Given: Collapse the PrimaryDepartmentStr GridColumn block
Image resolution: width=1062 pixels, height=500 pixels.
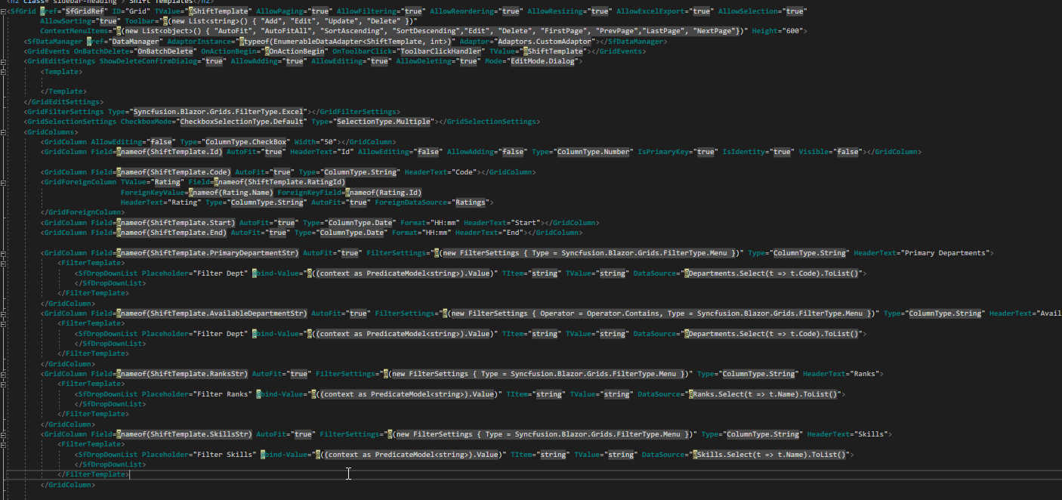Looking at the screenshot, I should [x=5, y=252].
